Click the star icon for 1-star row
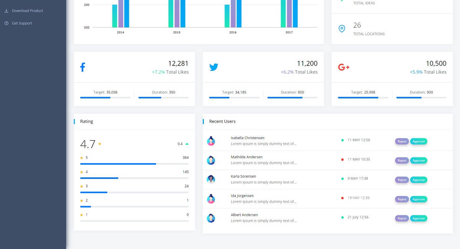 pyautogui.click(x=82, y=215)
